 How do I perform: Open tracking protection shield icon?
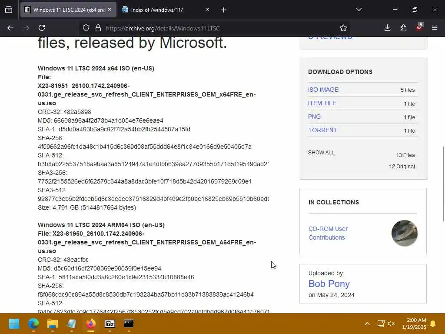86,28
